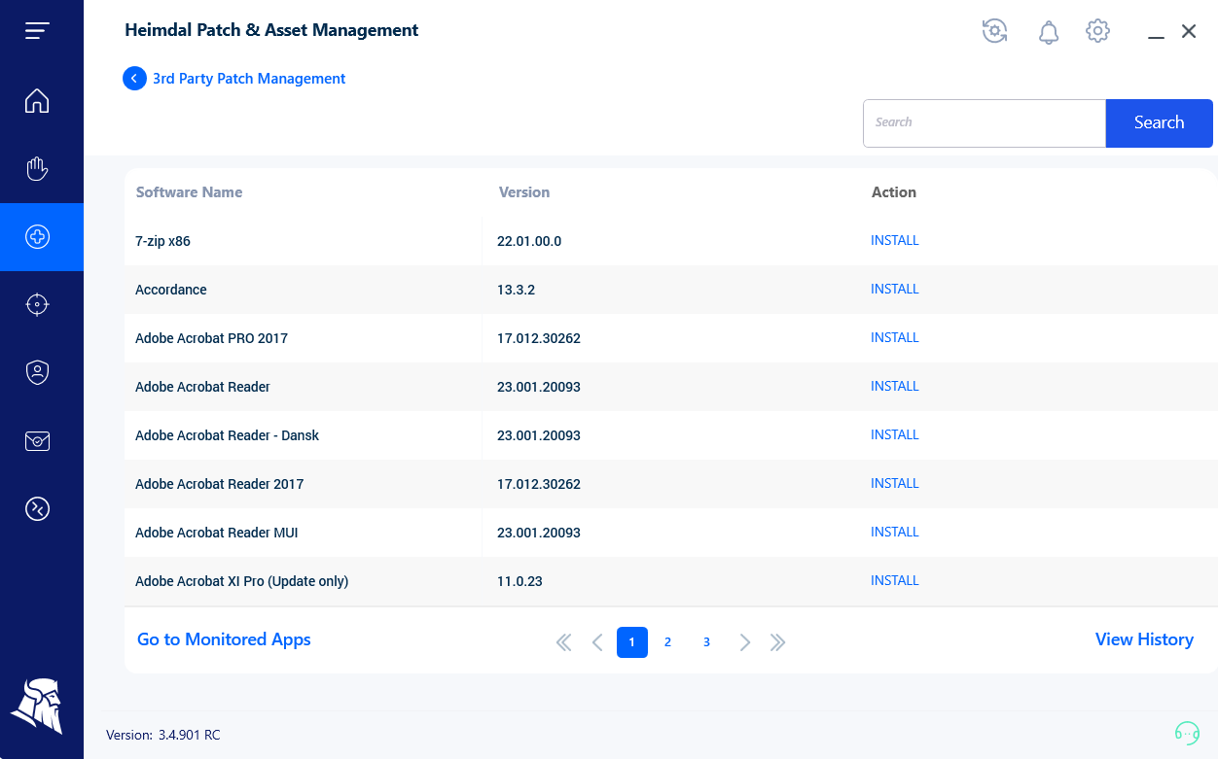The image size is (1218, 759).
Task: Open the user shield sidebar icon
Action: (37, 373)
